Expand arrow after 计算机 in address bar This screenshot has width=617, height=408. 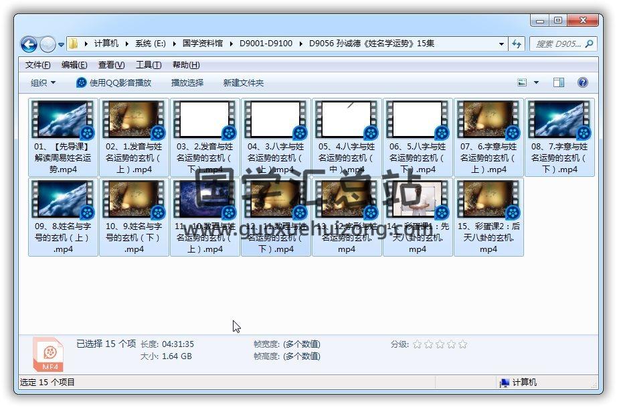(x=126, y=44)
